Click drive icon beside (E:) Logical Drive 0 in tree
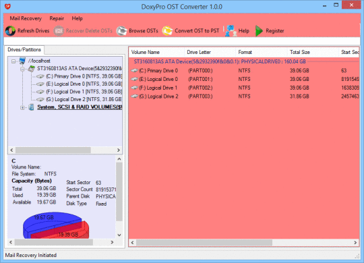The width and height of the screenshot is (364, 263). coord(40,84)
